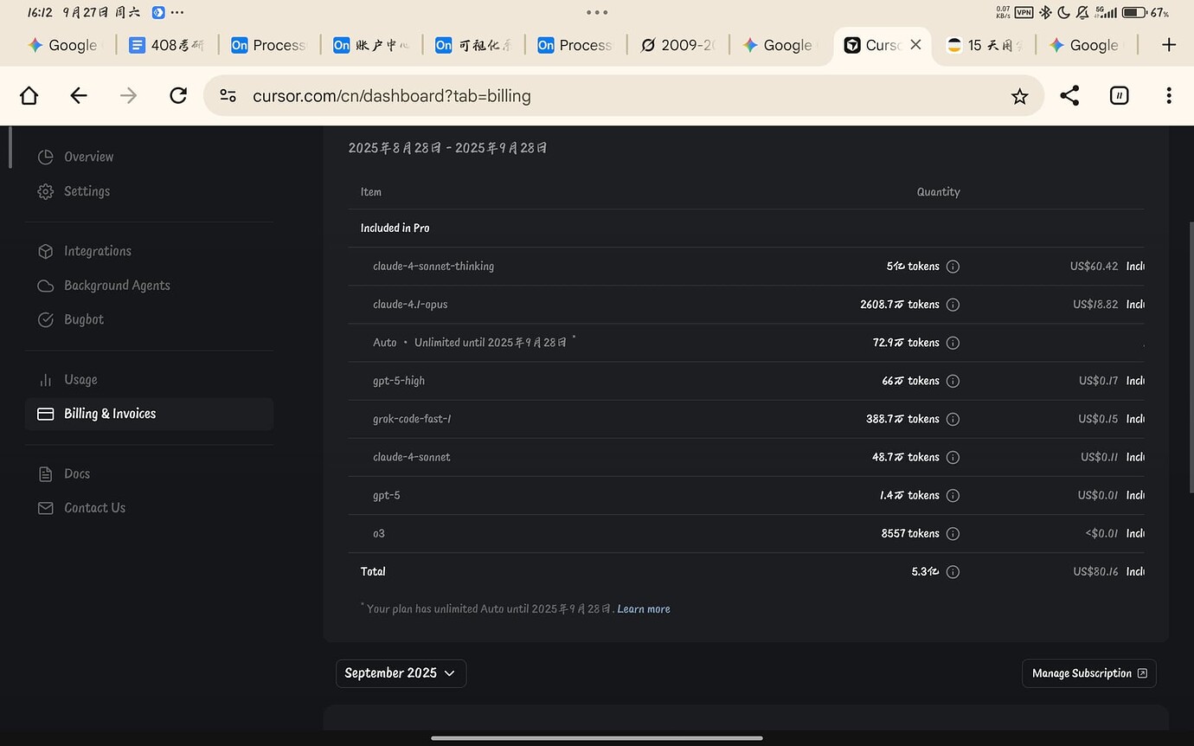Close the Cursor tab
The image size is (1194, 746).
point(915,45)
